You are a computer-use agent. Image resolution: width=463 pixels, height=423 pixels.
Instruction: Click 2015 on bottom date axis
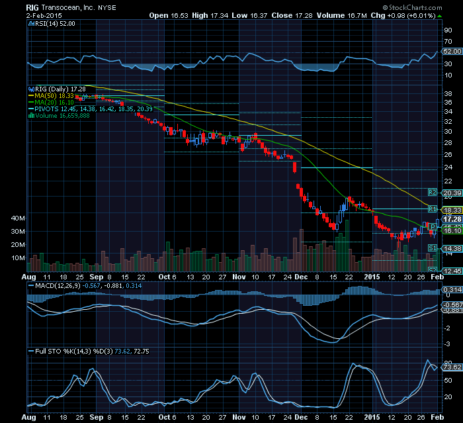(x=372, y=417)
